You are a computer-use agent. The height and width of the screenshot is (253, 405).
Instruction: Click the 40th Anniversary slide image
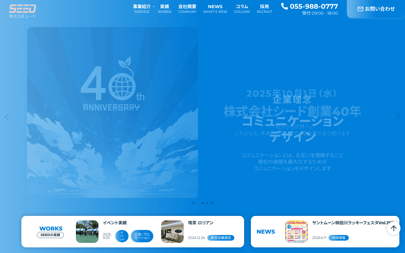pyautogui.click(x=112, y=112)
